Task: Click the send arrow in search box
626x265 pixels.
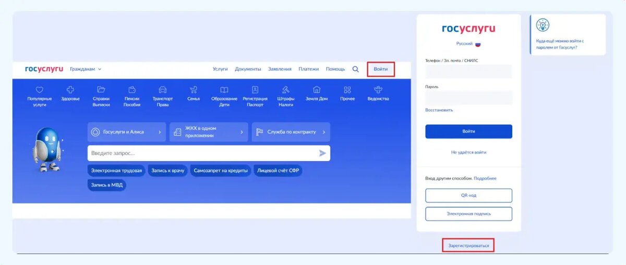Action: tap(322, 153)
